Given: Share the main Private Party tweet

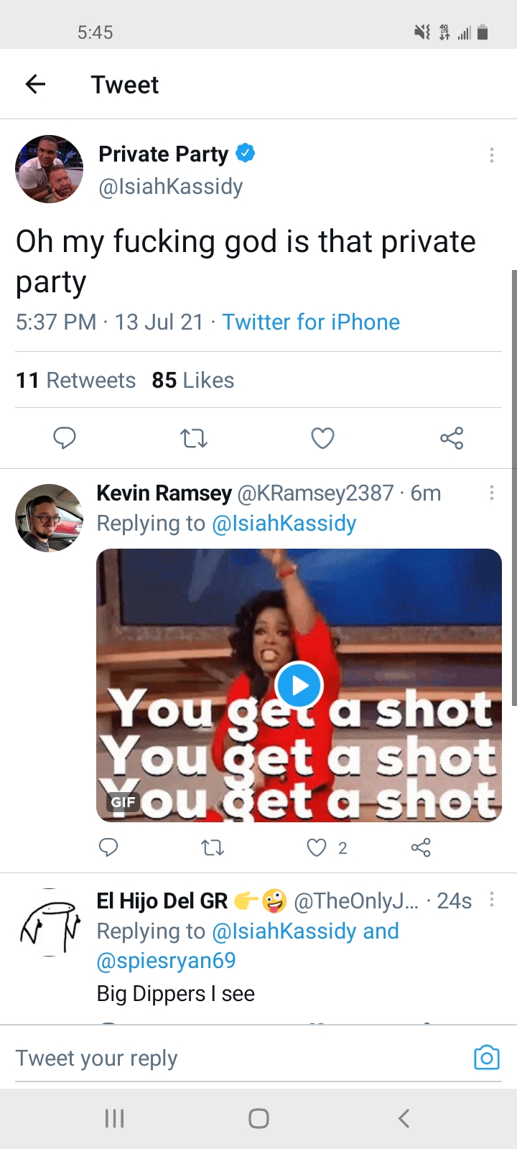Looking at the screenshot, I should tap(452, 437).
